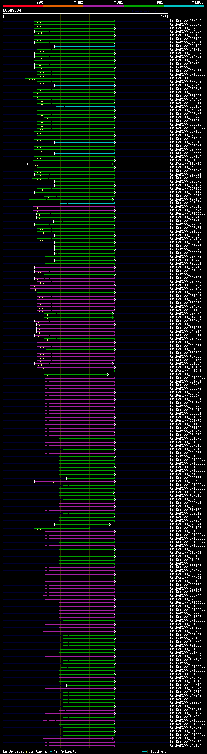
Task: Click label UniRef100_Q14K91
Action: pyautogui.click(x=186, y=317)
